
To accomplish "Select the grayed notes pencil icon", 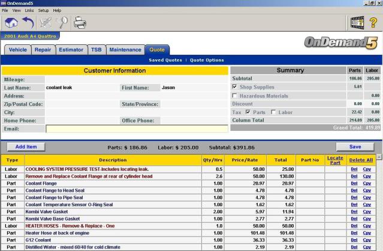I will tap(46, 23).
